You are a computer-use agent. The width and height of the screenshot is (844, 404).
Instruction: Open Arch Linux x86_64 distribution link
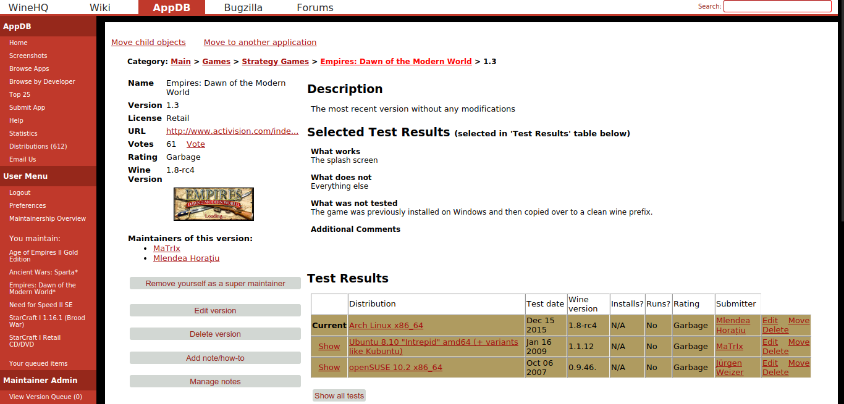(x=386, y=325)
